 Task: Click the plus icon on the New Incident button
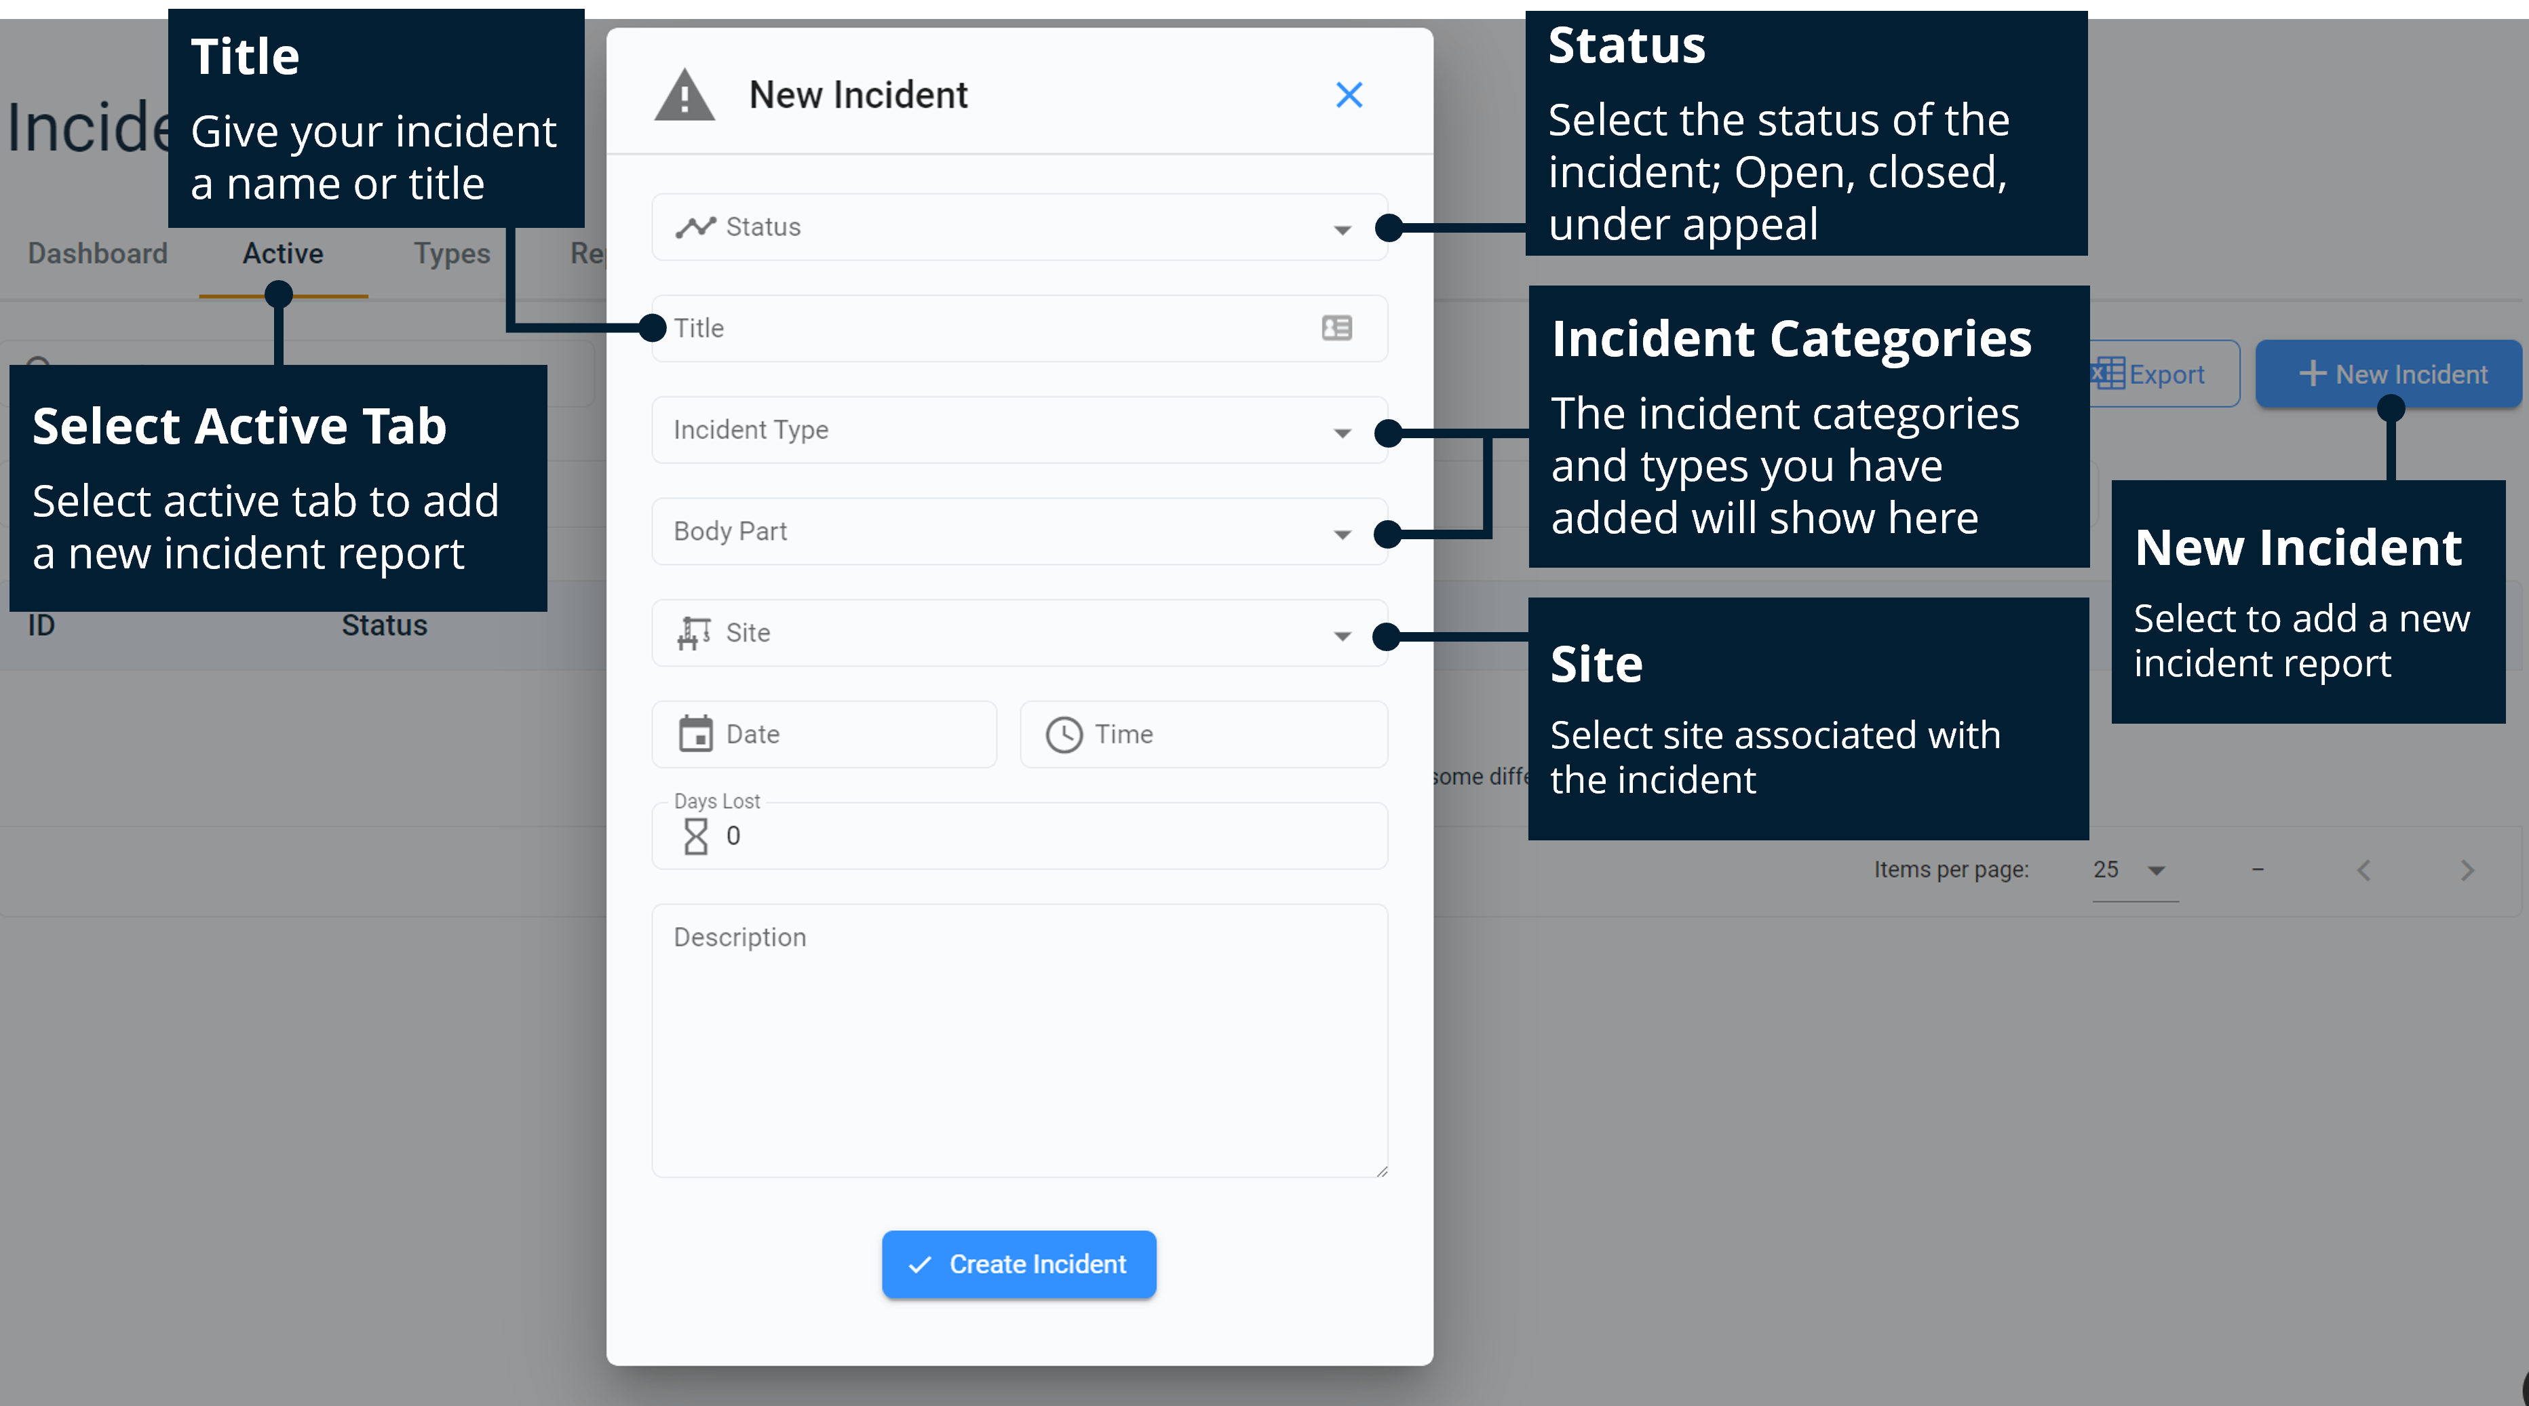(2314, 373)
